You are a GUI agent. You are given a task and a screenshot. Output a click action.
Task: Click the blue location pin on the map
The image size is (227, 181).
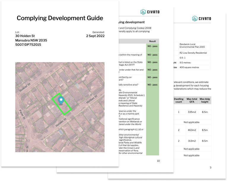tap(61, 100)
